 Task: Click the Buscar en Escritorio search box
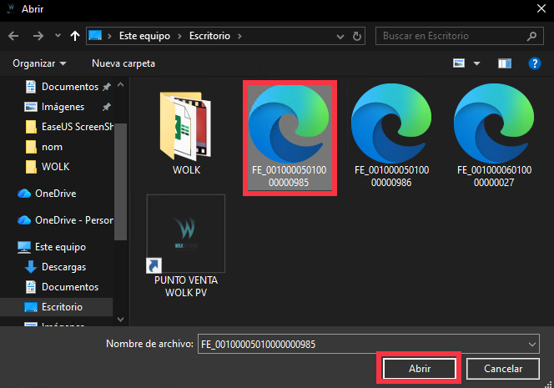(x=451, y=36)
